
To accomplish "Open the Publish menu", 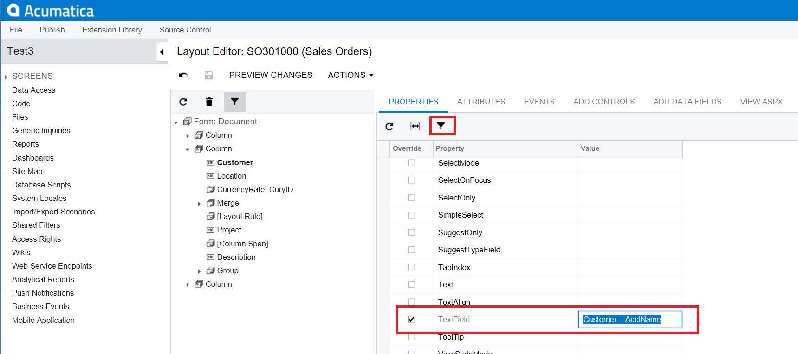I will [x=52, y=30].
